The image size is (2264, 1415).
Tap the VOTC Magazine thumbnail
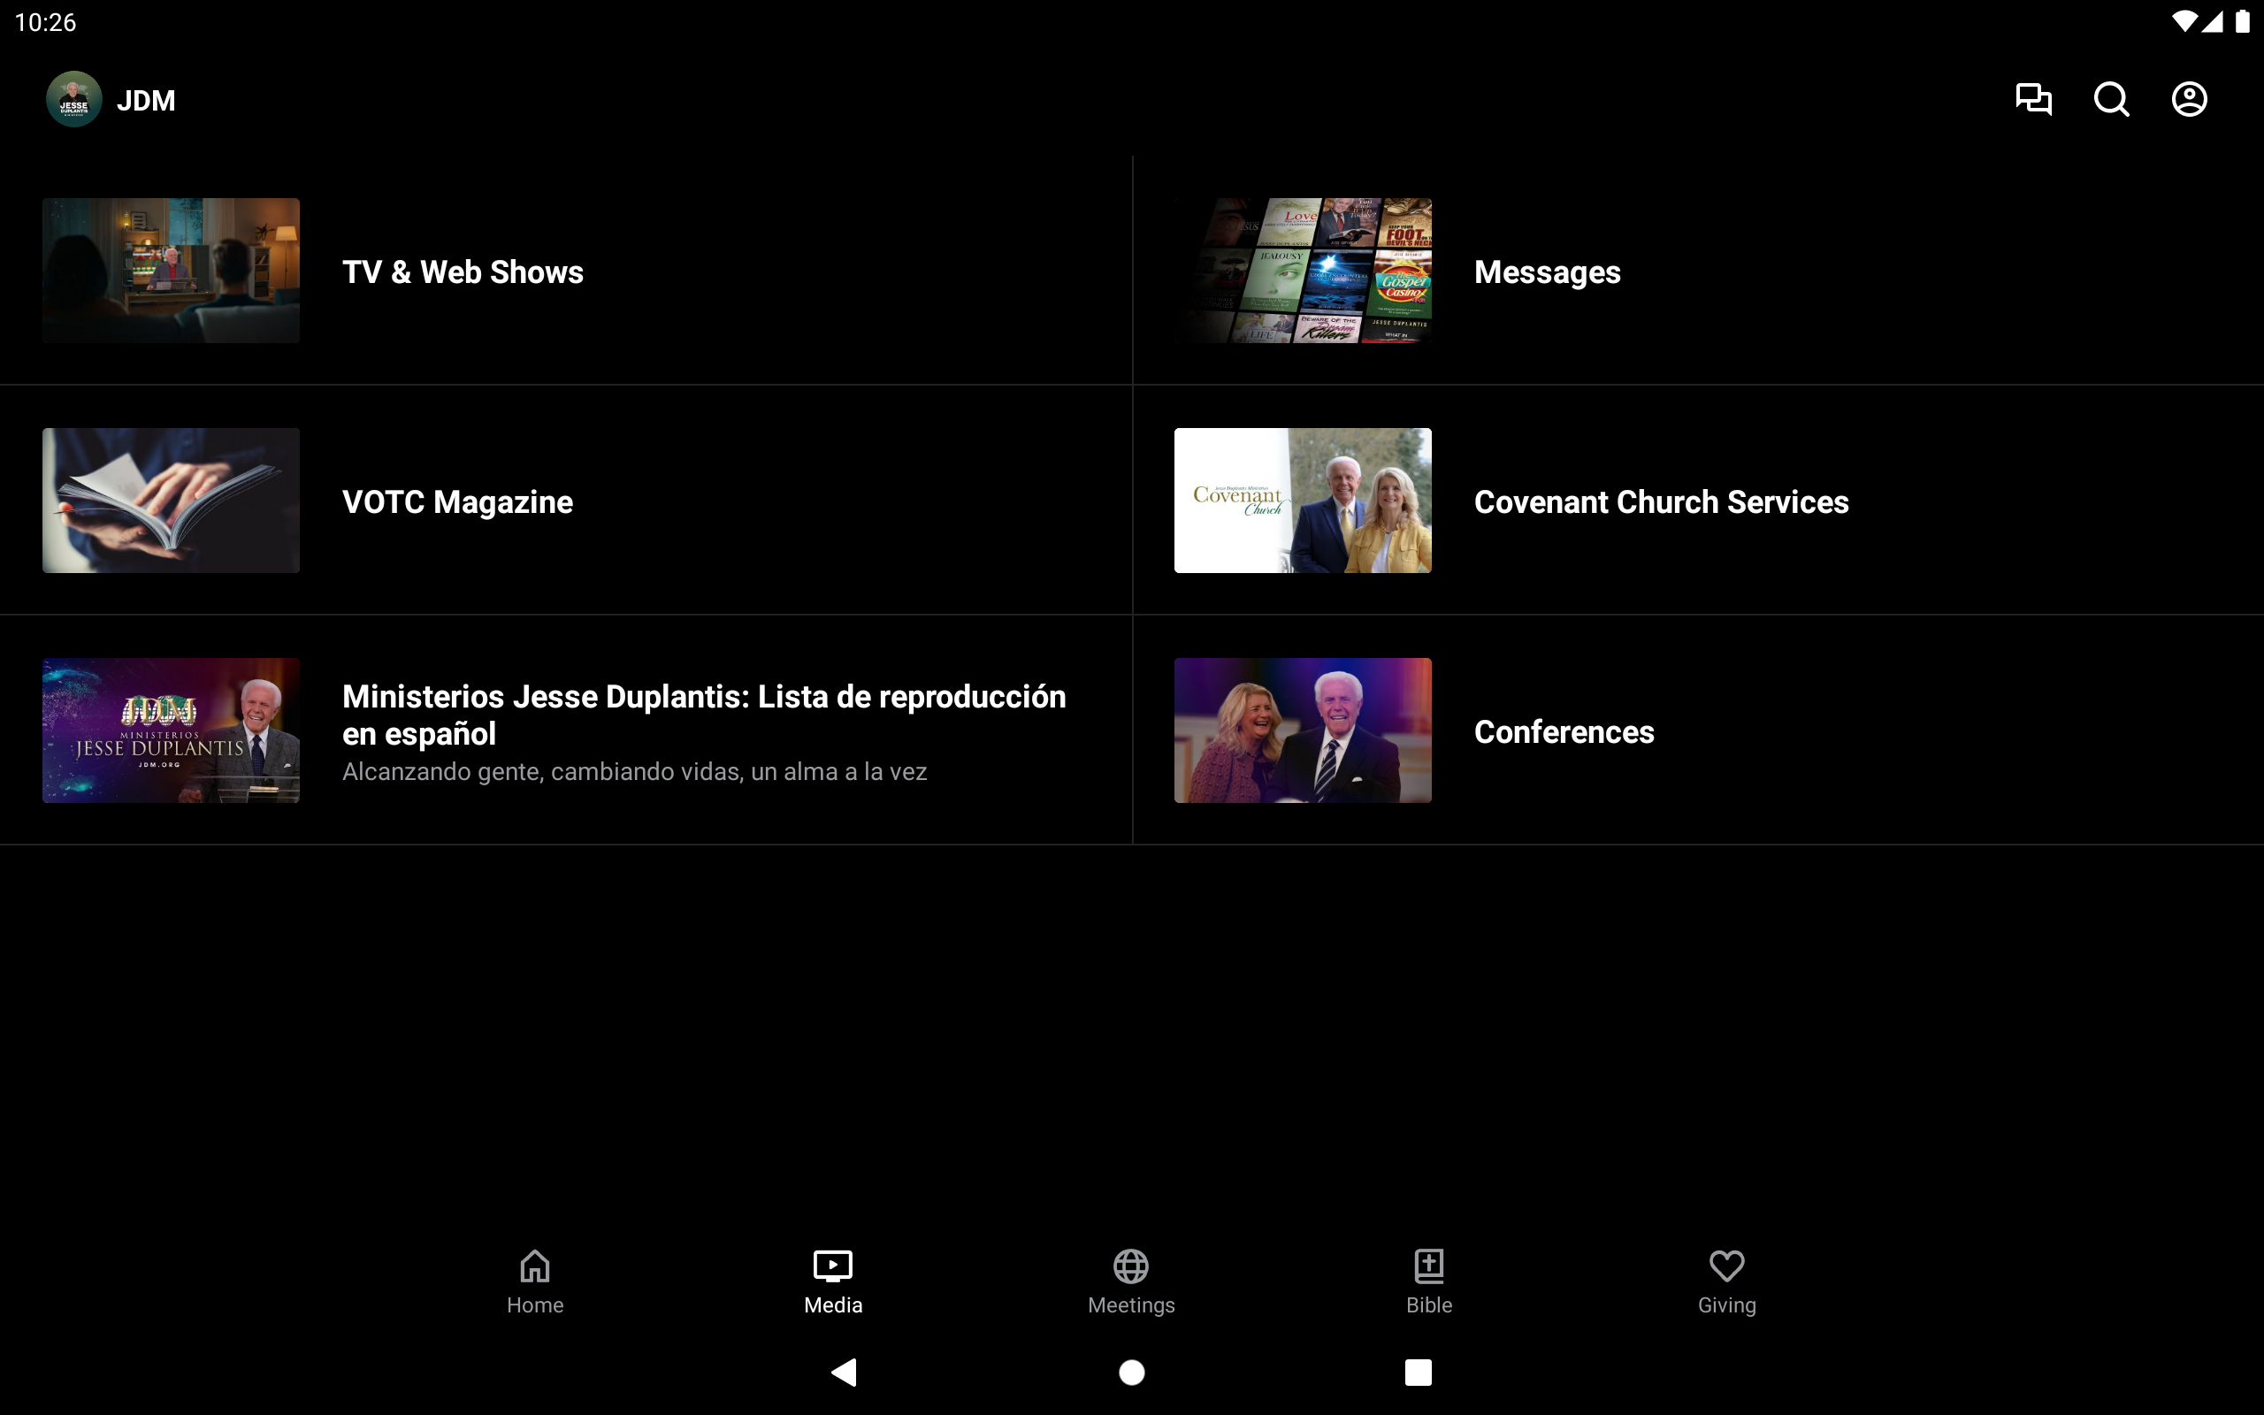[x=172, y=501]
